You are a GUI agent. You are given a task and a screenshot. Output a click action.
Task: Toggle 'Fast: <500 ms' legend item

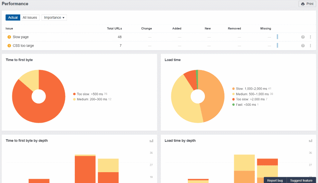click(x=246, y=105)
